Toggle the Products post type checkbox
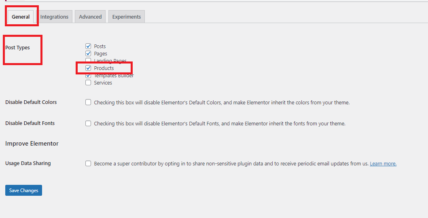Screen dimensions: 428x218 click(88, 68)
